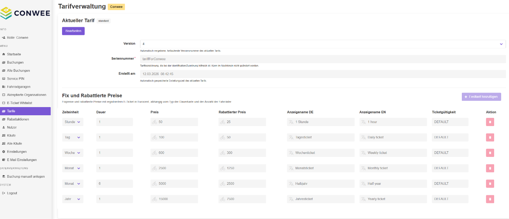
Task: Delete the 1 Stunde tariff row
Action: tap(490, 122)
